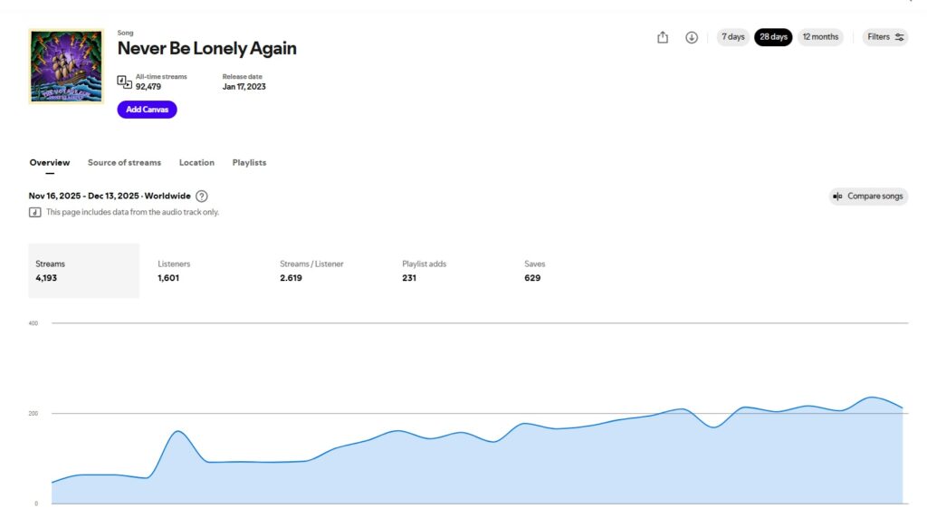927x518 pixels.
Task: Select the Streams metric card
Action: 83,271
